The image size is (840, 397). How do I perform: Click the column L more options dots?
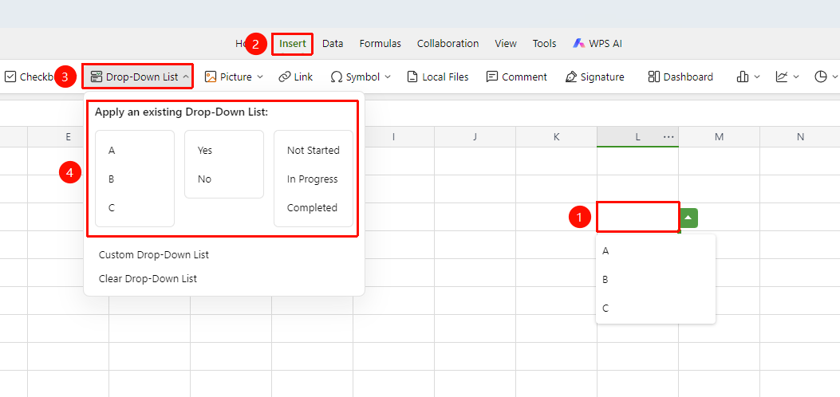click(668, 137)
